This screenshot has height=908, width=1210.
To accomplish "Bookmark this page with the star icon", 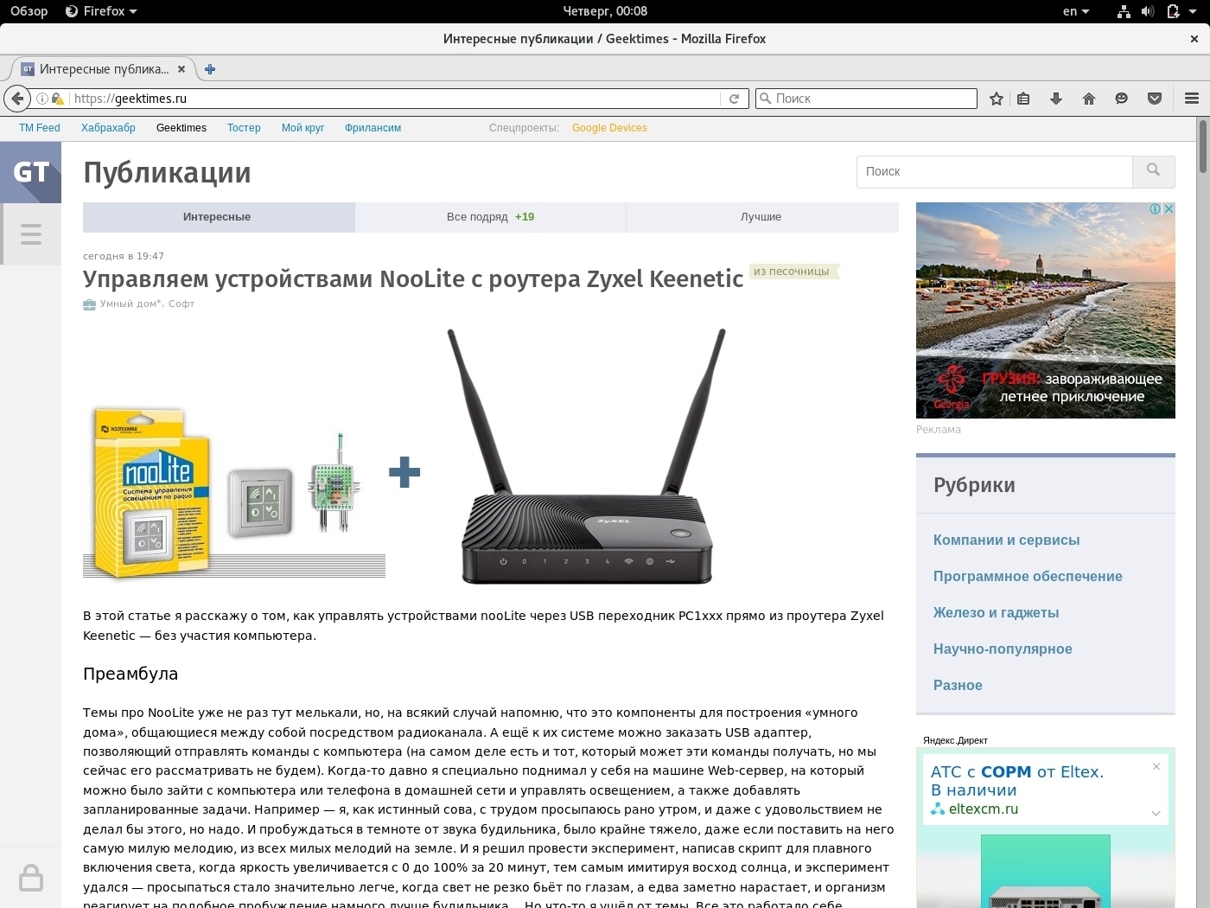I will 997,99.
